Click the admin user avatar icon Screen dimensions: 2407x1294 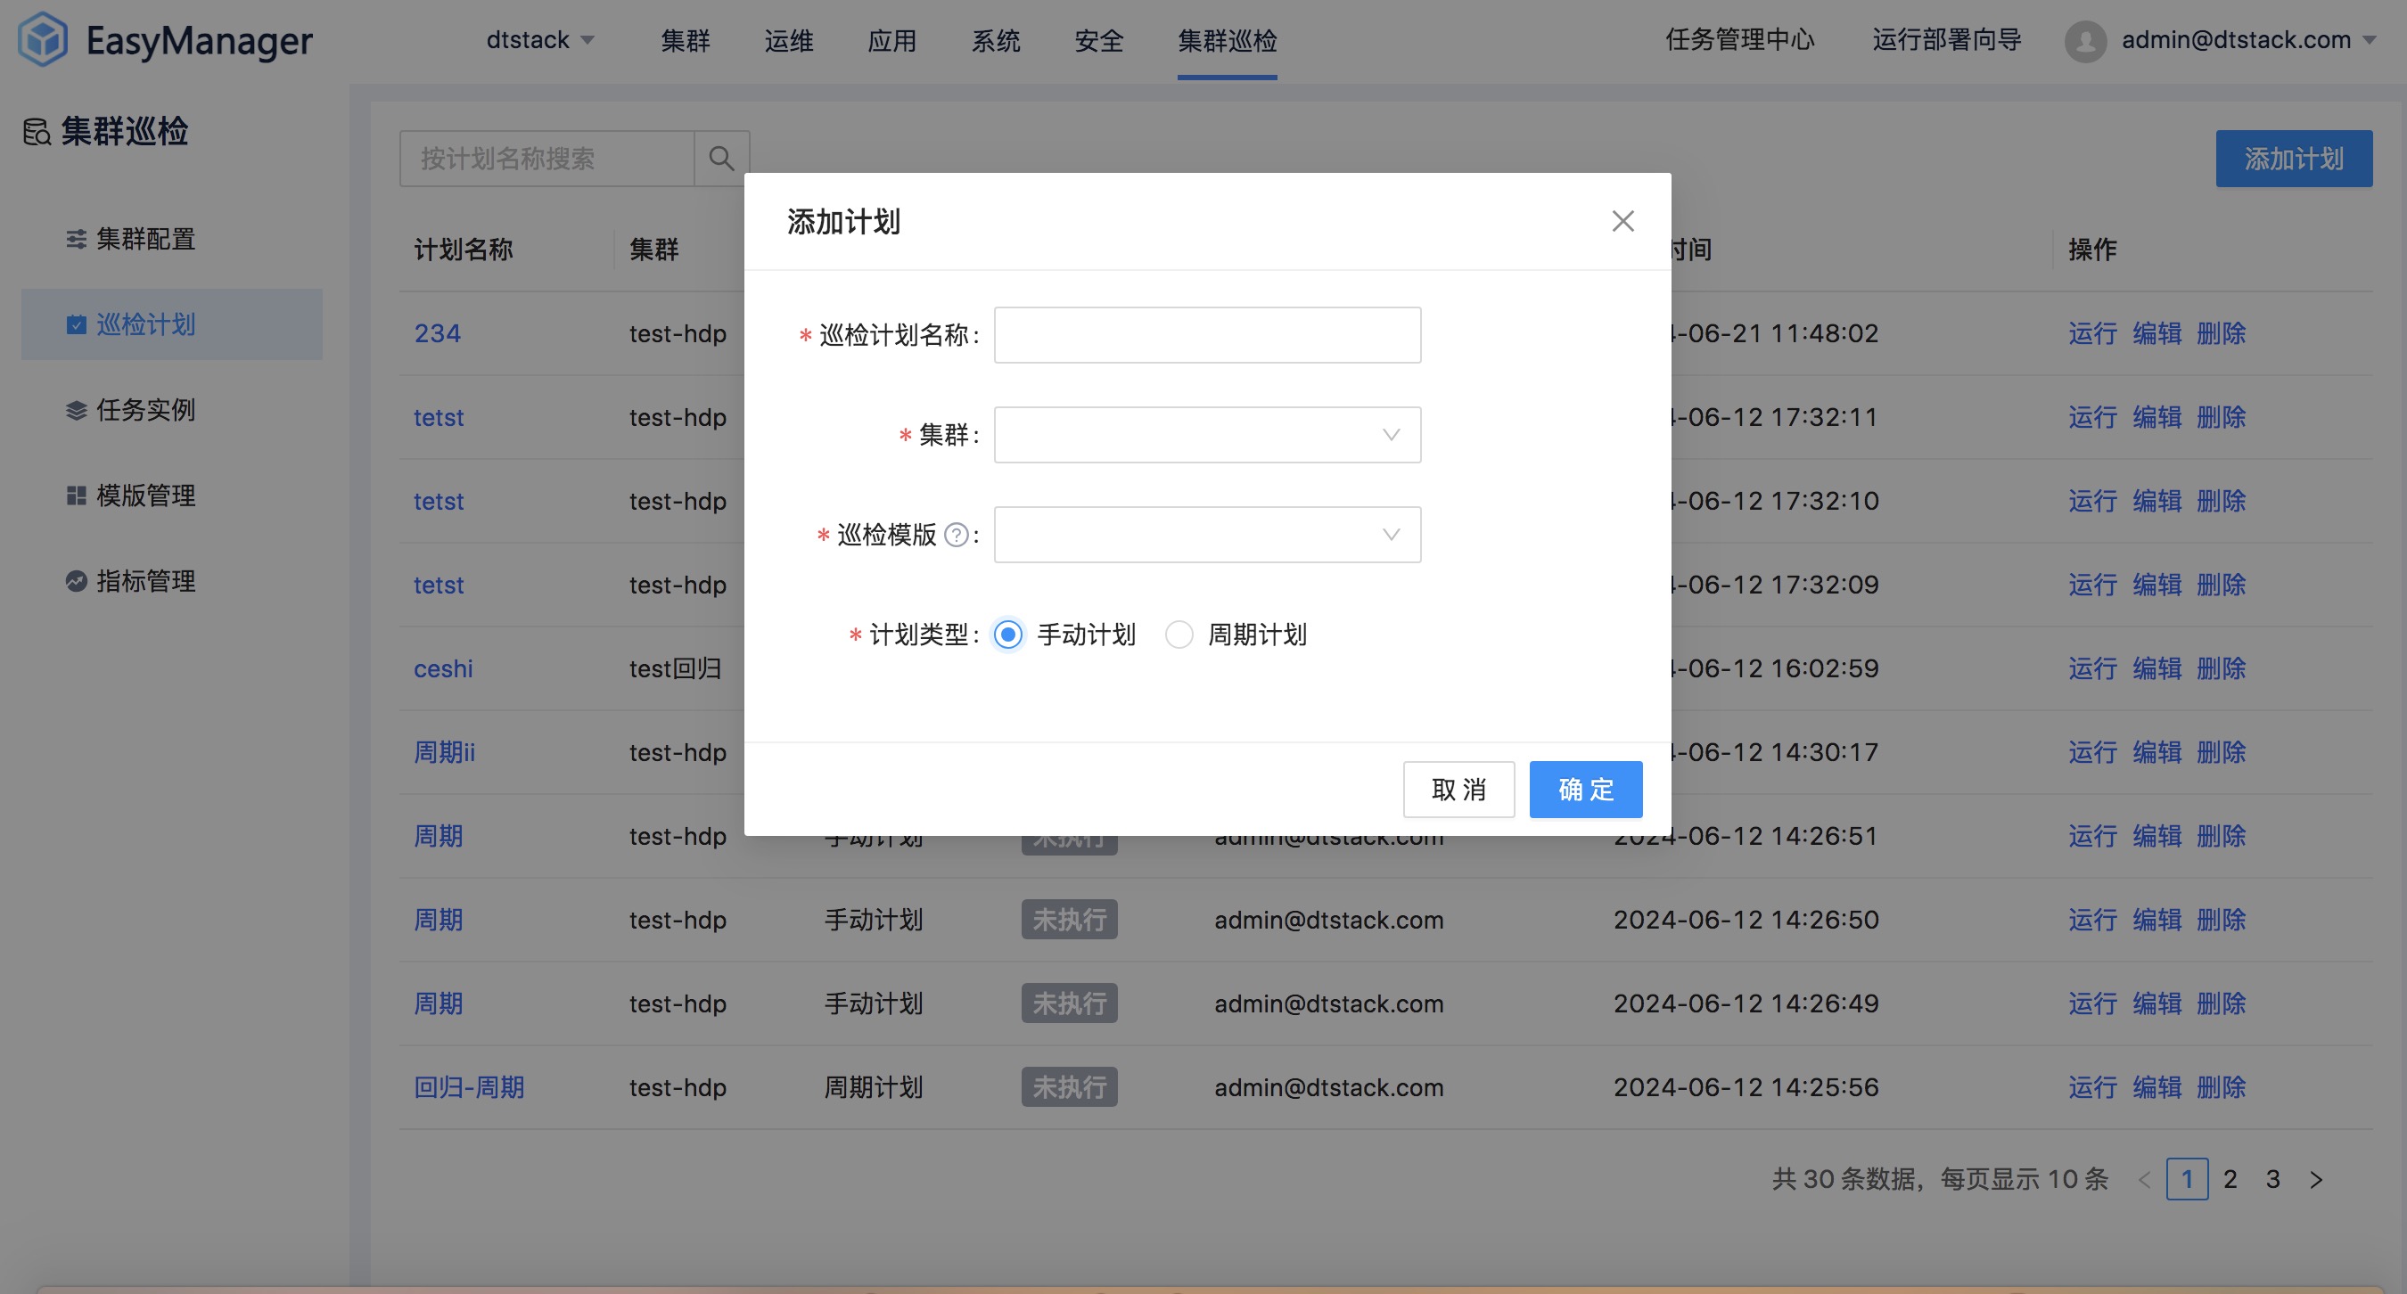click(x=2085, y=40)
